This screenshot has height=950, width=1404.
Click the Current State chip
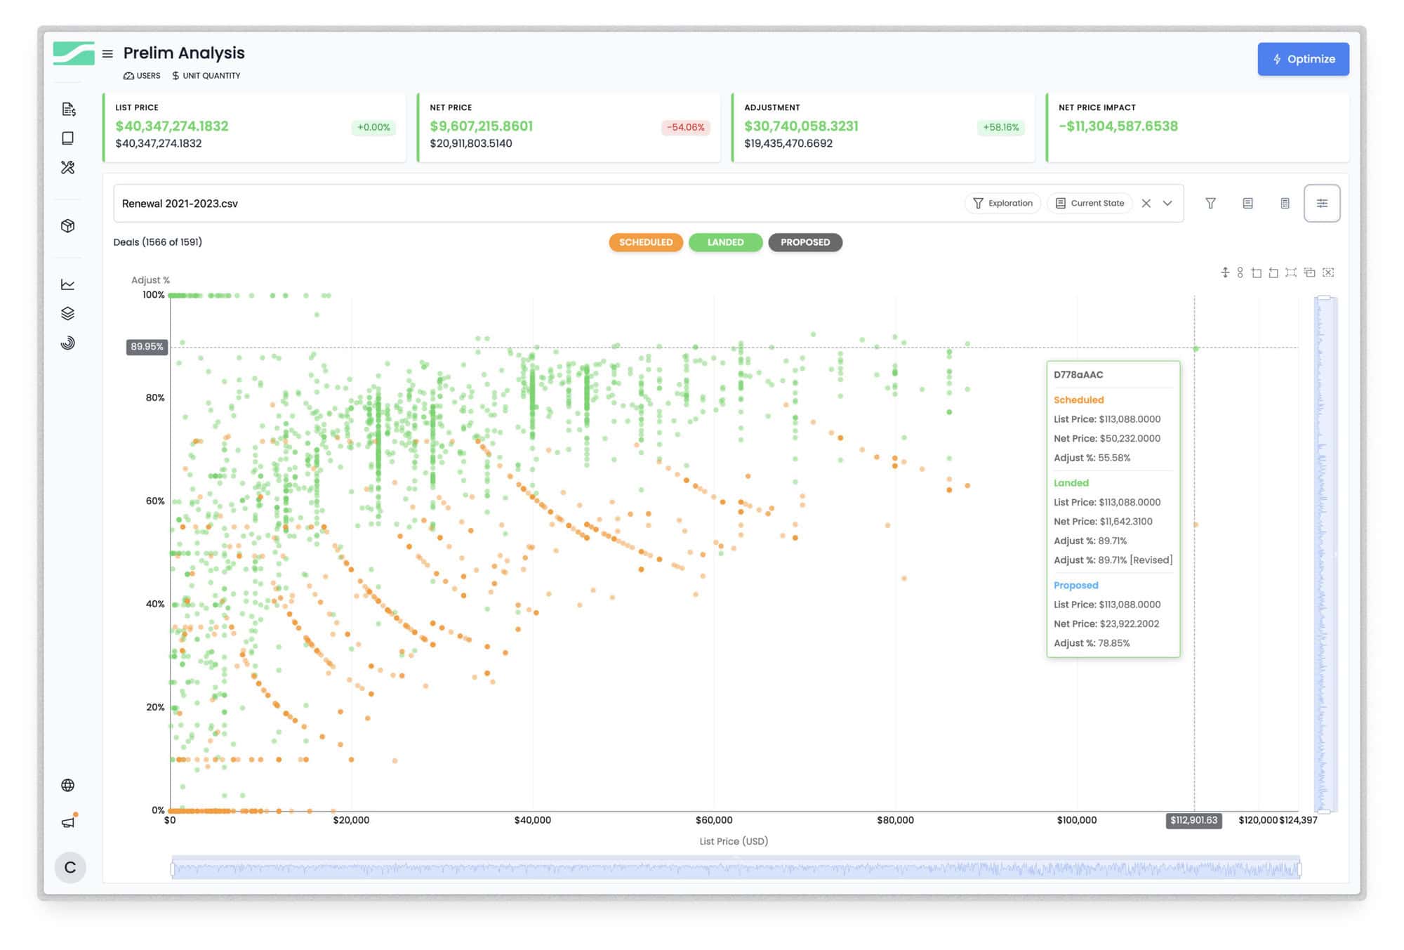coord(1090,203)
